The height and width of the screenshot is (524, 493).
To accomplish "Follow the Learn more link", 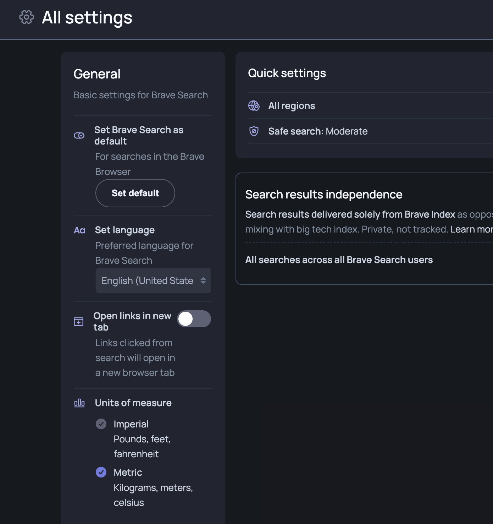I will [471, 229].
